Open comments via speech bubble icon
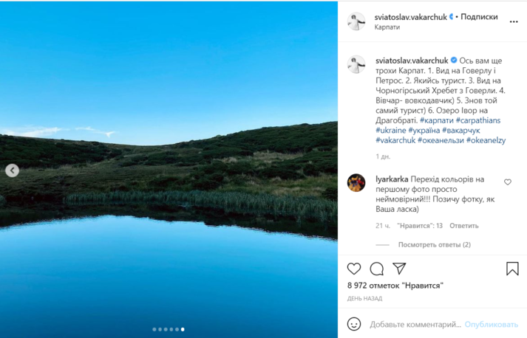 (377, 269)
